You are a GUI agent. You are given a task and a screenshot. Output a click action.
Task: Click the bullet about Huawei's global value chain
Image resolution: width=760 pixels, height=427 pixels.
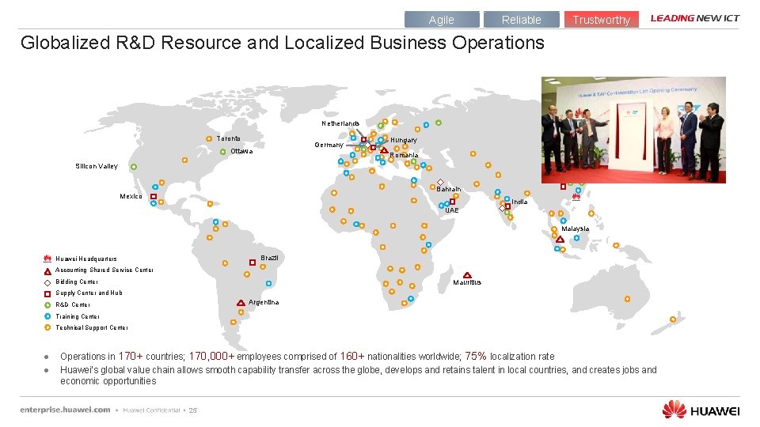pos(358,375)
